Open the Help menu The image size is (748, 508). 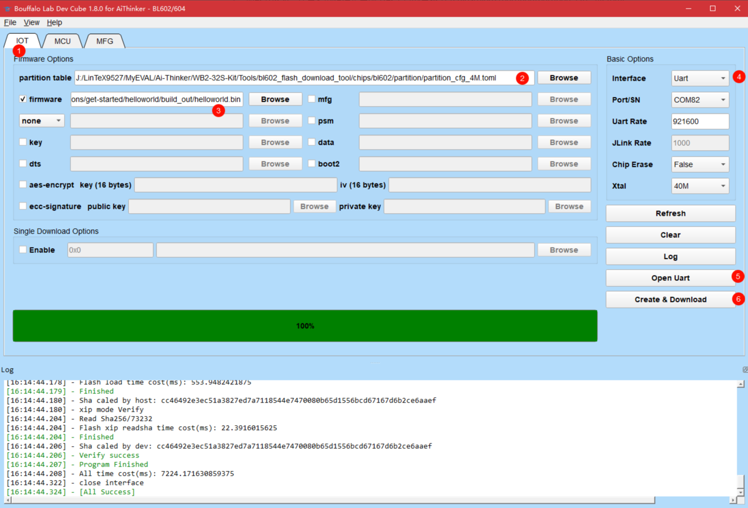(x=54, y=22)
